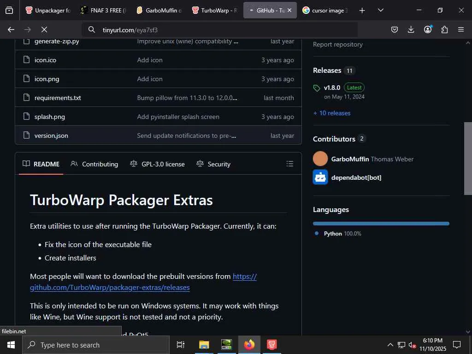Click the page vertical scrollbar thumb
The image size is (472, 354).
click(x=468, y=159)
